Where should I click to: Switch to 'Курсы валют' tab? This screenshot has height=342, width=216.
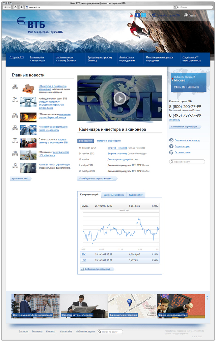136,195
